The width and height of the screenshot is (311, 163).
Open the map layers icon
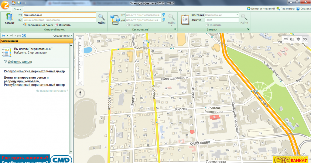298,39
